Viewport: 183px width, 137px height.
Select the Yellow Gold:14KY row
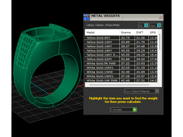[121, 46]
